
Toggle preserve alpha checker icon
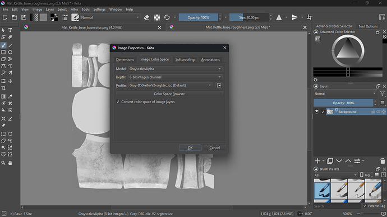(x=156, y=17)
